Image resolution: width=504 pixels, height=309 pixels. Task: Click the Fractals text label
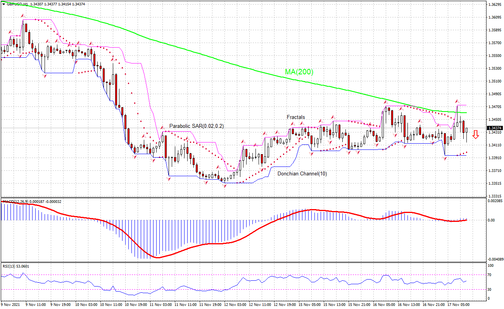[x=295, y=117]
